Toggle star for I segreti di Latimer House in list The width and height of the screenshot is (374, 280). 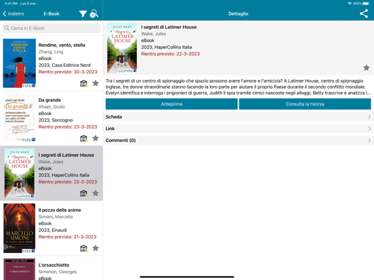(x=96, y=193)
